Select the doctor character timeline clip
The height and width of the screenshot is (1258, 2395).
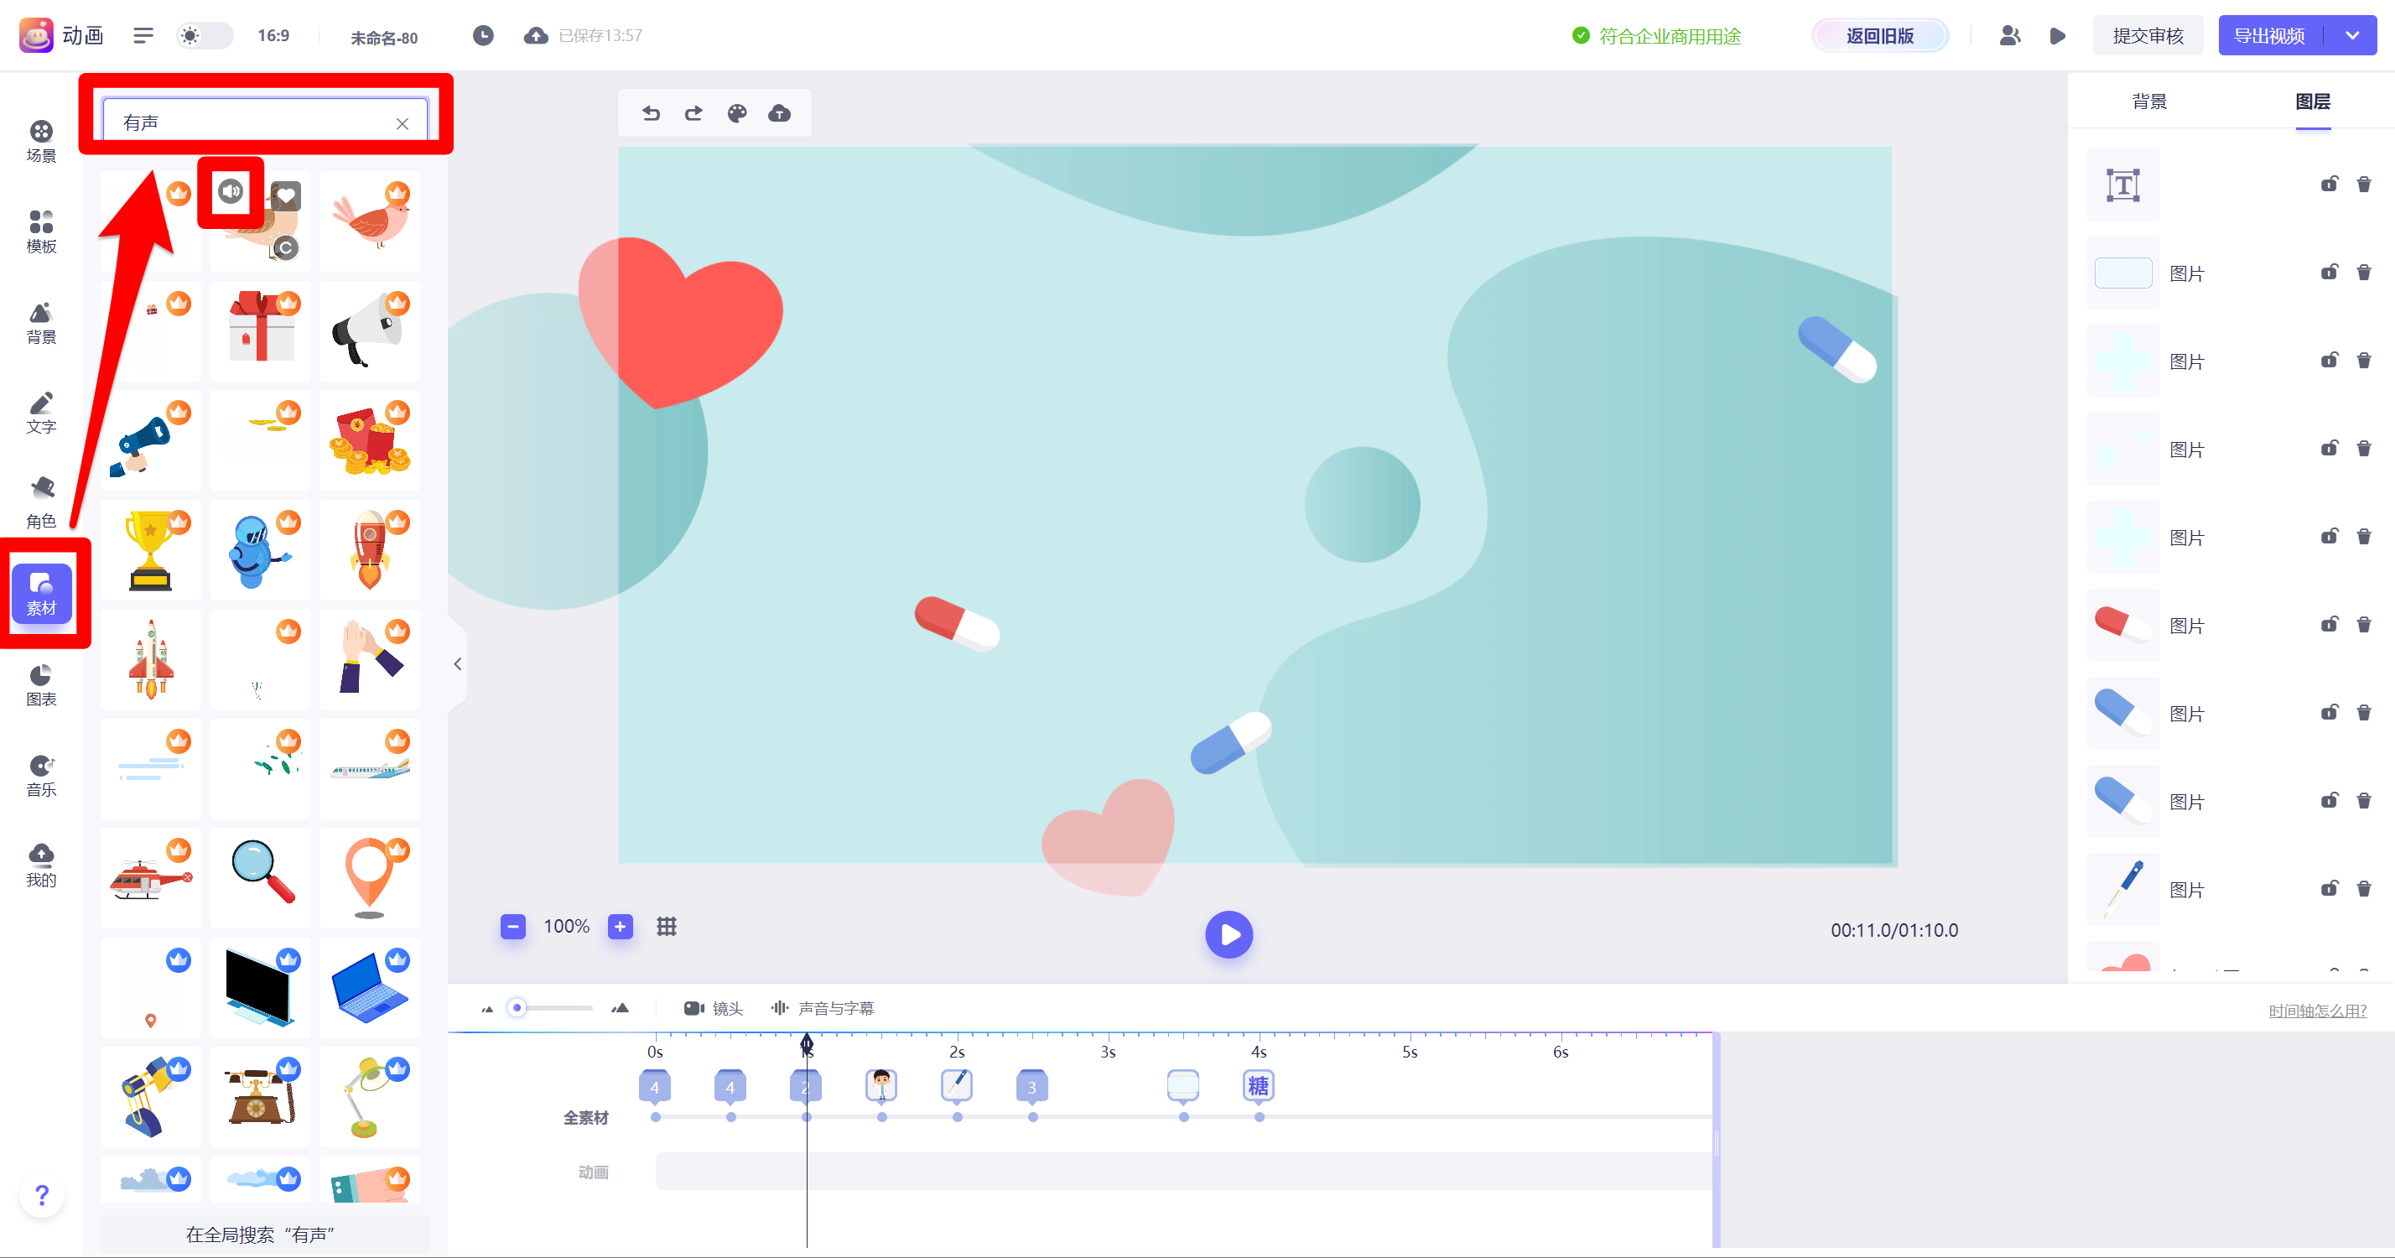pos(881,1085)
